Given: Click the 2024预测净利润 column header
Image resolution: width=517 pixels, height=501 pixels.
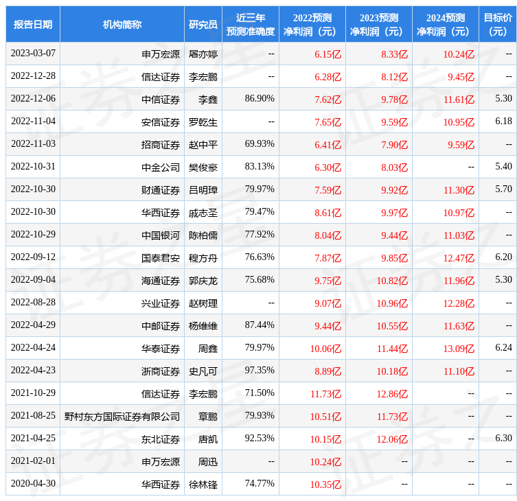Looking at the screenshot, I should pyautogui.click(x=446, y=25).
